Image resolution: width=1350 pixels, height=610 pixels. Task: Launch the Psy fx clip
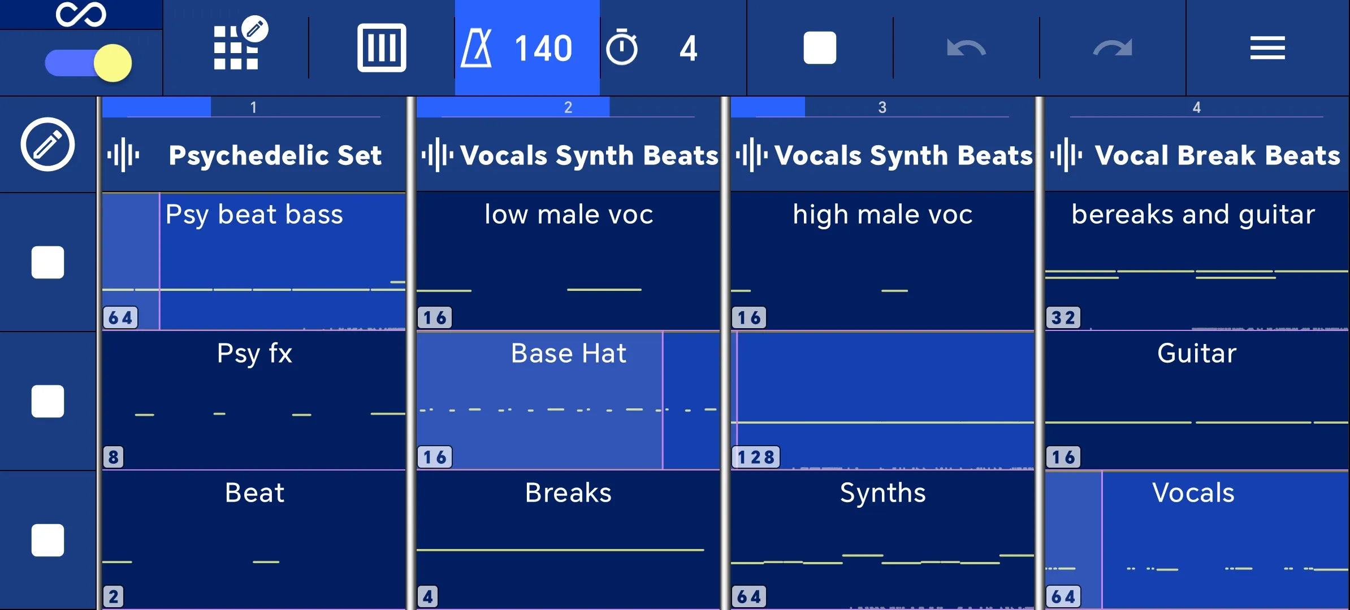pyautogui.click(x=253, y=400)
